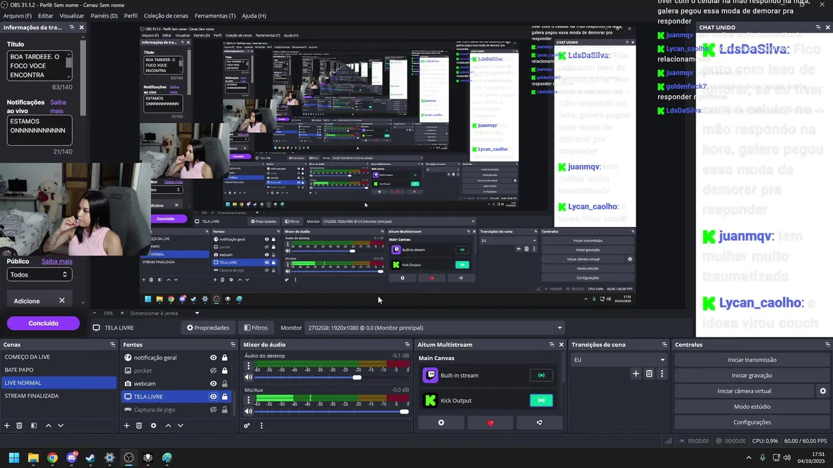This screenshot has height=468, width=833.
Task: Move source up in Fontes list
Action: [x=168, y=426]
